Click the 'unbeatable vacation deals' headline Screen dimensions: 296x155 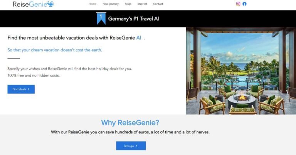[76, 38]
